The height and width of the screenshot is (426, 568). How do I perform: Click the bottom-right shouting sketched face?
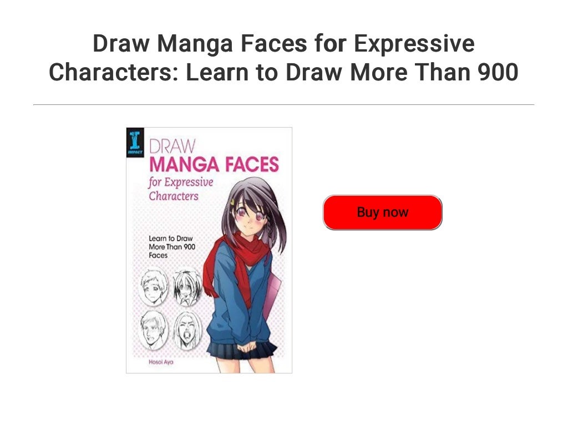coord(187,331)
